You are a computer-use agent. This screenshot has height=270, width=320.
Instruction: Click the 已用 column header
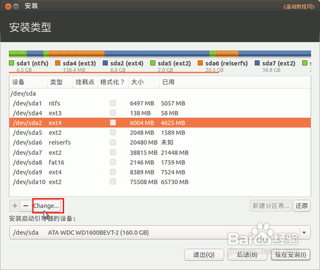click(x=235, y=82)
